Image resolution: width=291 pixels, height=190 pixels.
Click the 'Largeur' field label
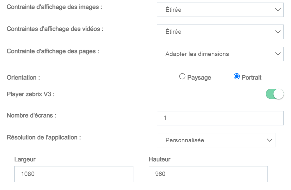click(x=25, y=159)
